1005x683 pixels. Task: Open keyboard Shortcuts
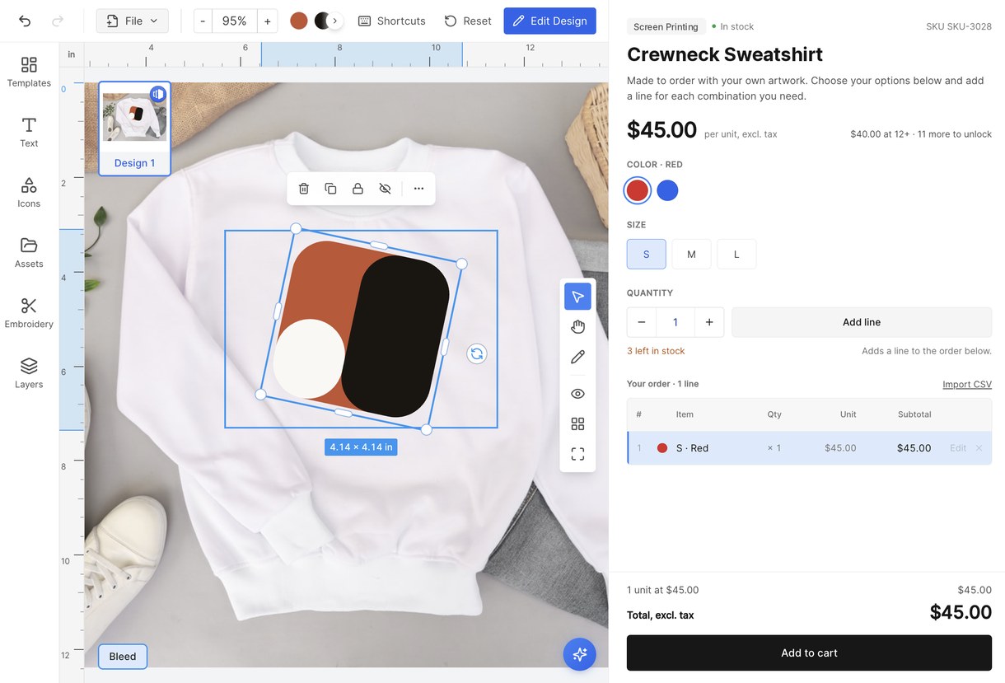point(392,21)
